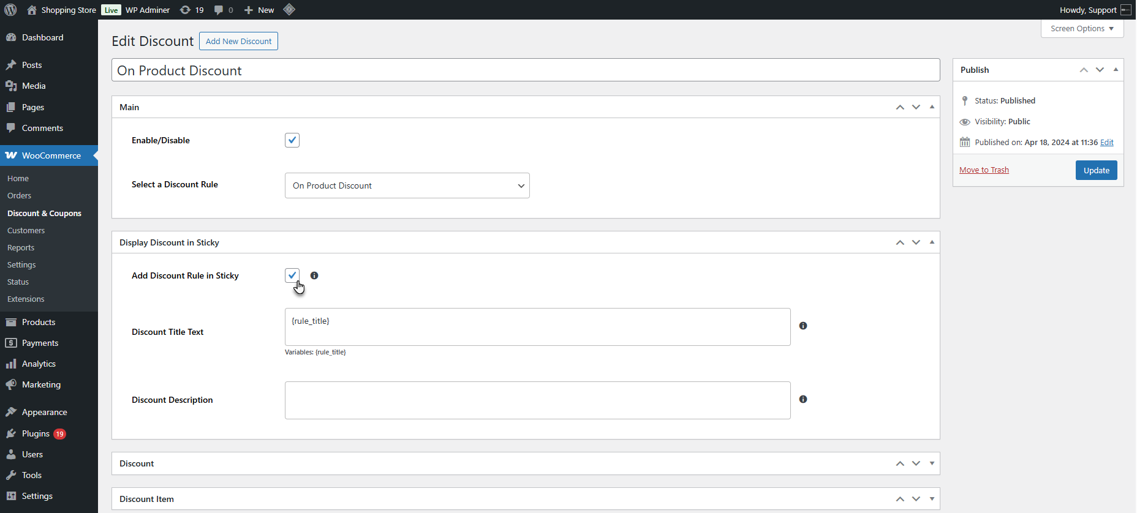The image size is (1137, 513).
Task: Open Dashboard in the sidebar menu
Action: (49, 37)
